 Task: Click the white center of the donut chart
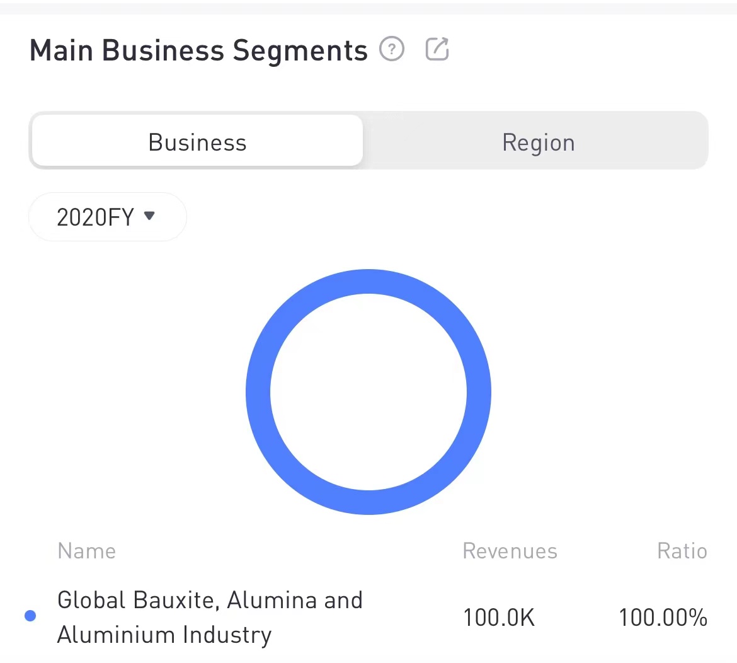[368, 392]
